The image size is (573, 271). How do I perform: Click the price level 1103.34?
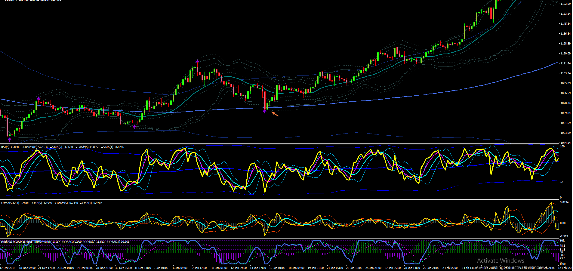pos(565,73)
